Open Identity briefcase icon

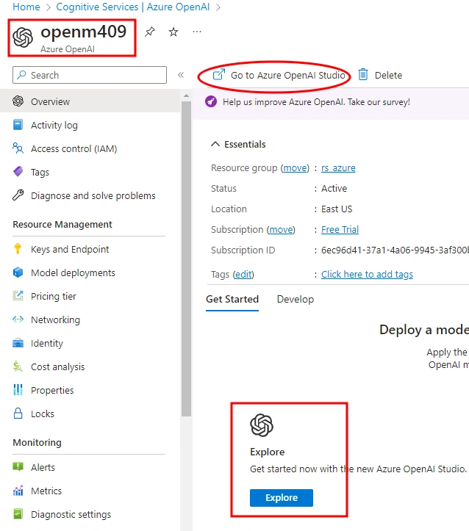(x=18, y=343)
